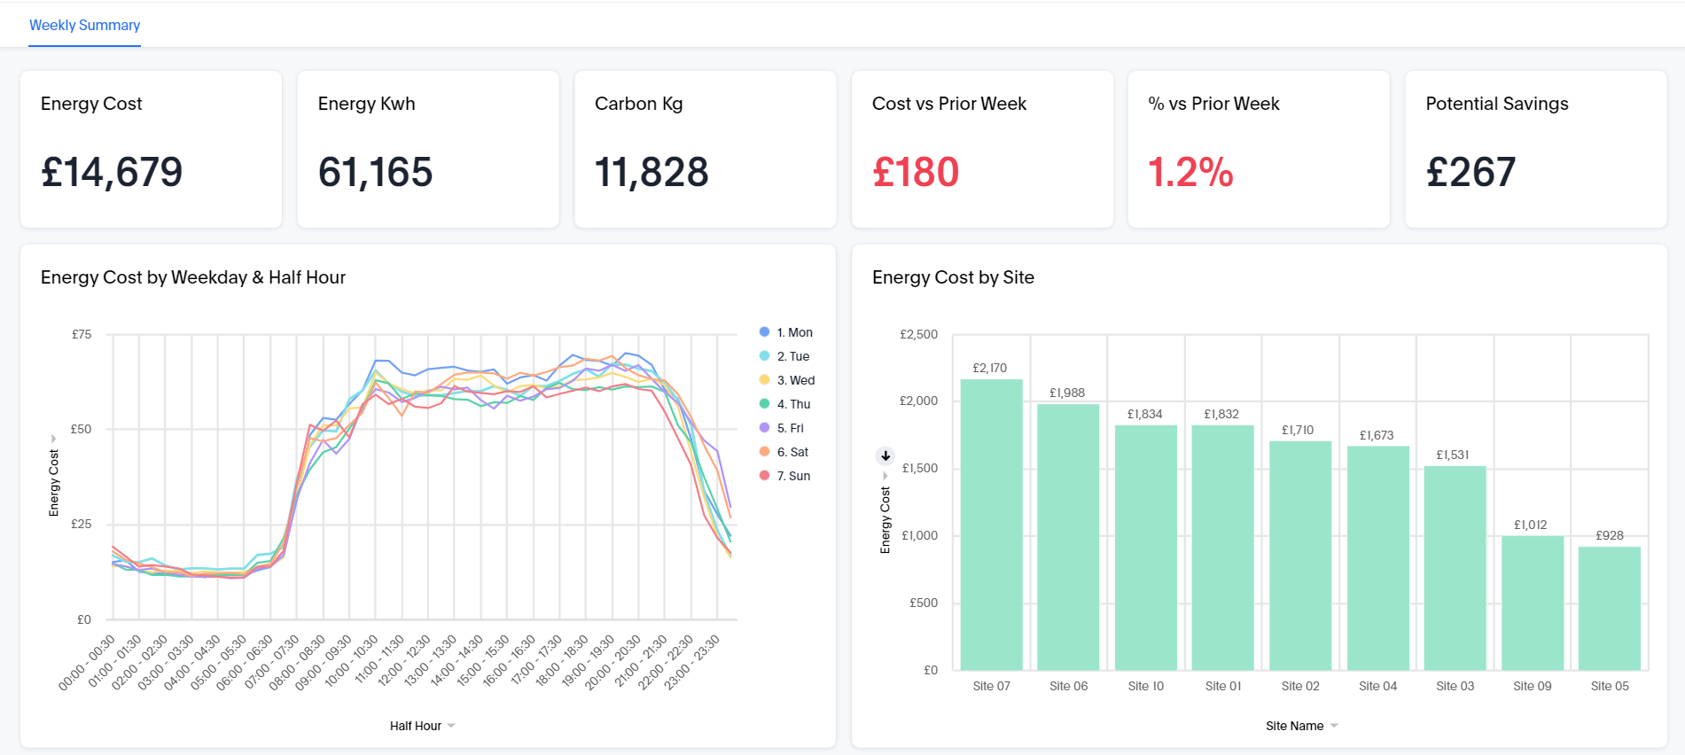The image size is (1685, 755).
Task: Expand the Energy Cost axis arrow on the weekday chart
Action: [x=53, y=439]
